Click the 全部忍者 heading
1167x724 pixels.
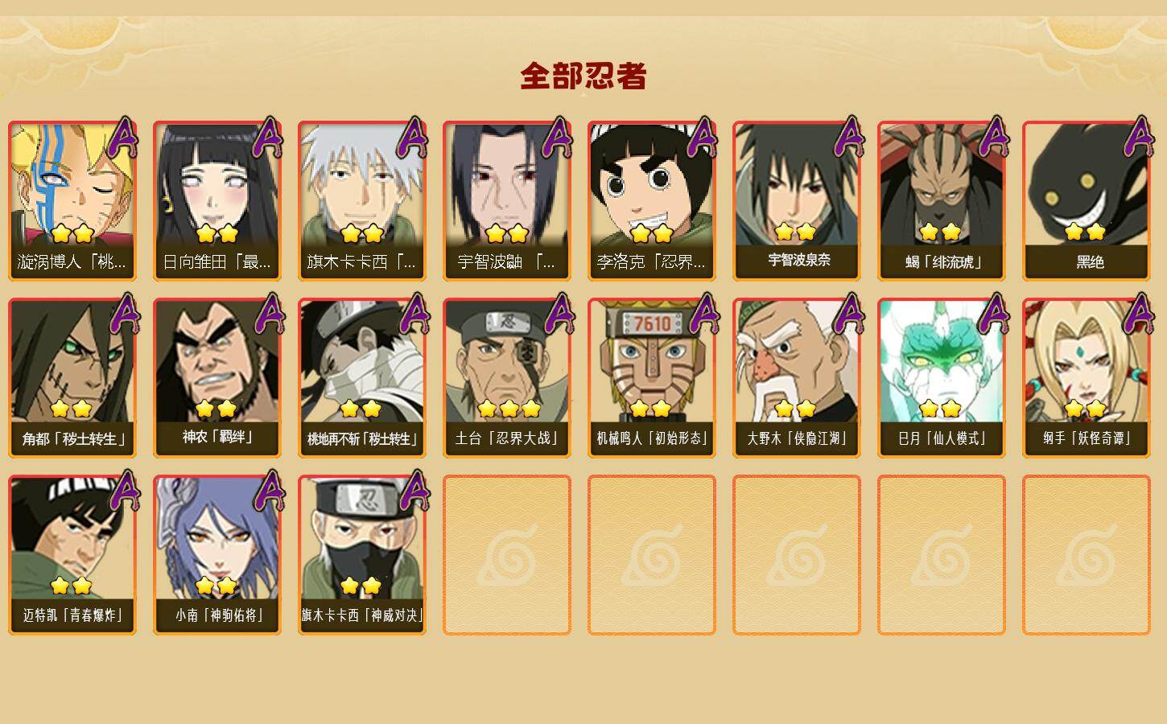tap(583, 76)
